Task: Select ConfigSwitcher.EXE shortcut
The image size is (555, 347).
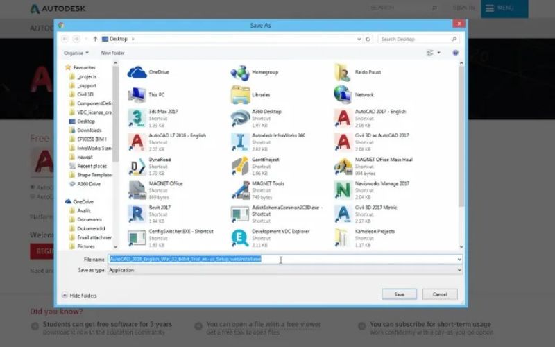Action: coord(171,238)
